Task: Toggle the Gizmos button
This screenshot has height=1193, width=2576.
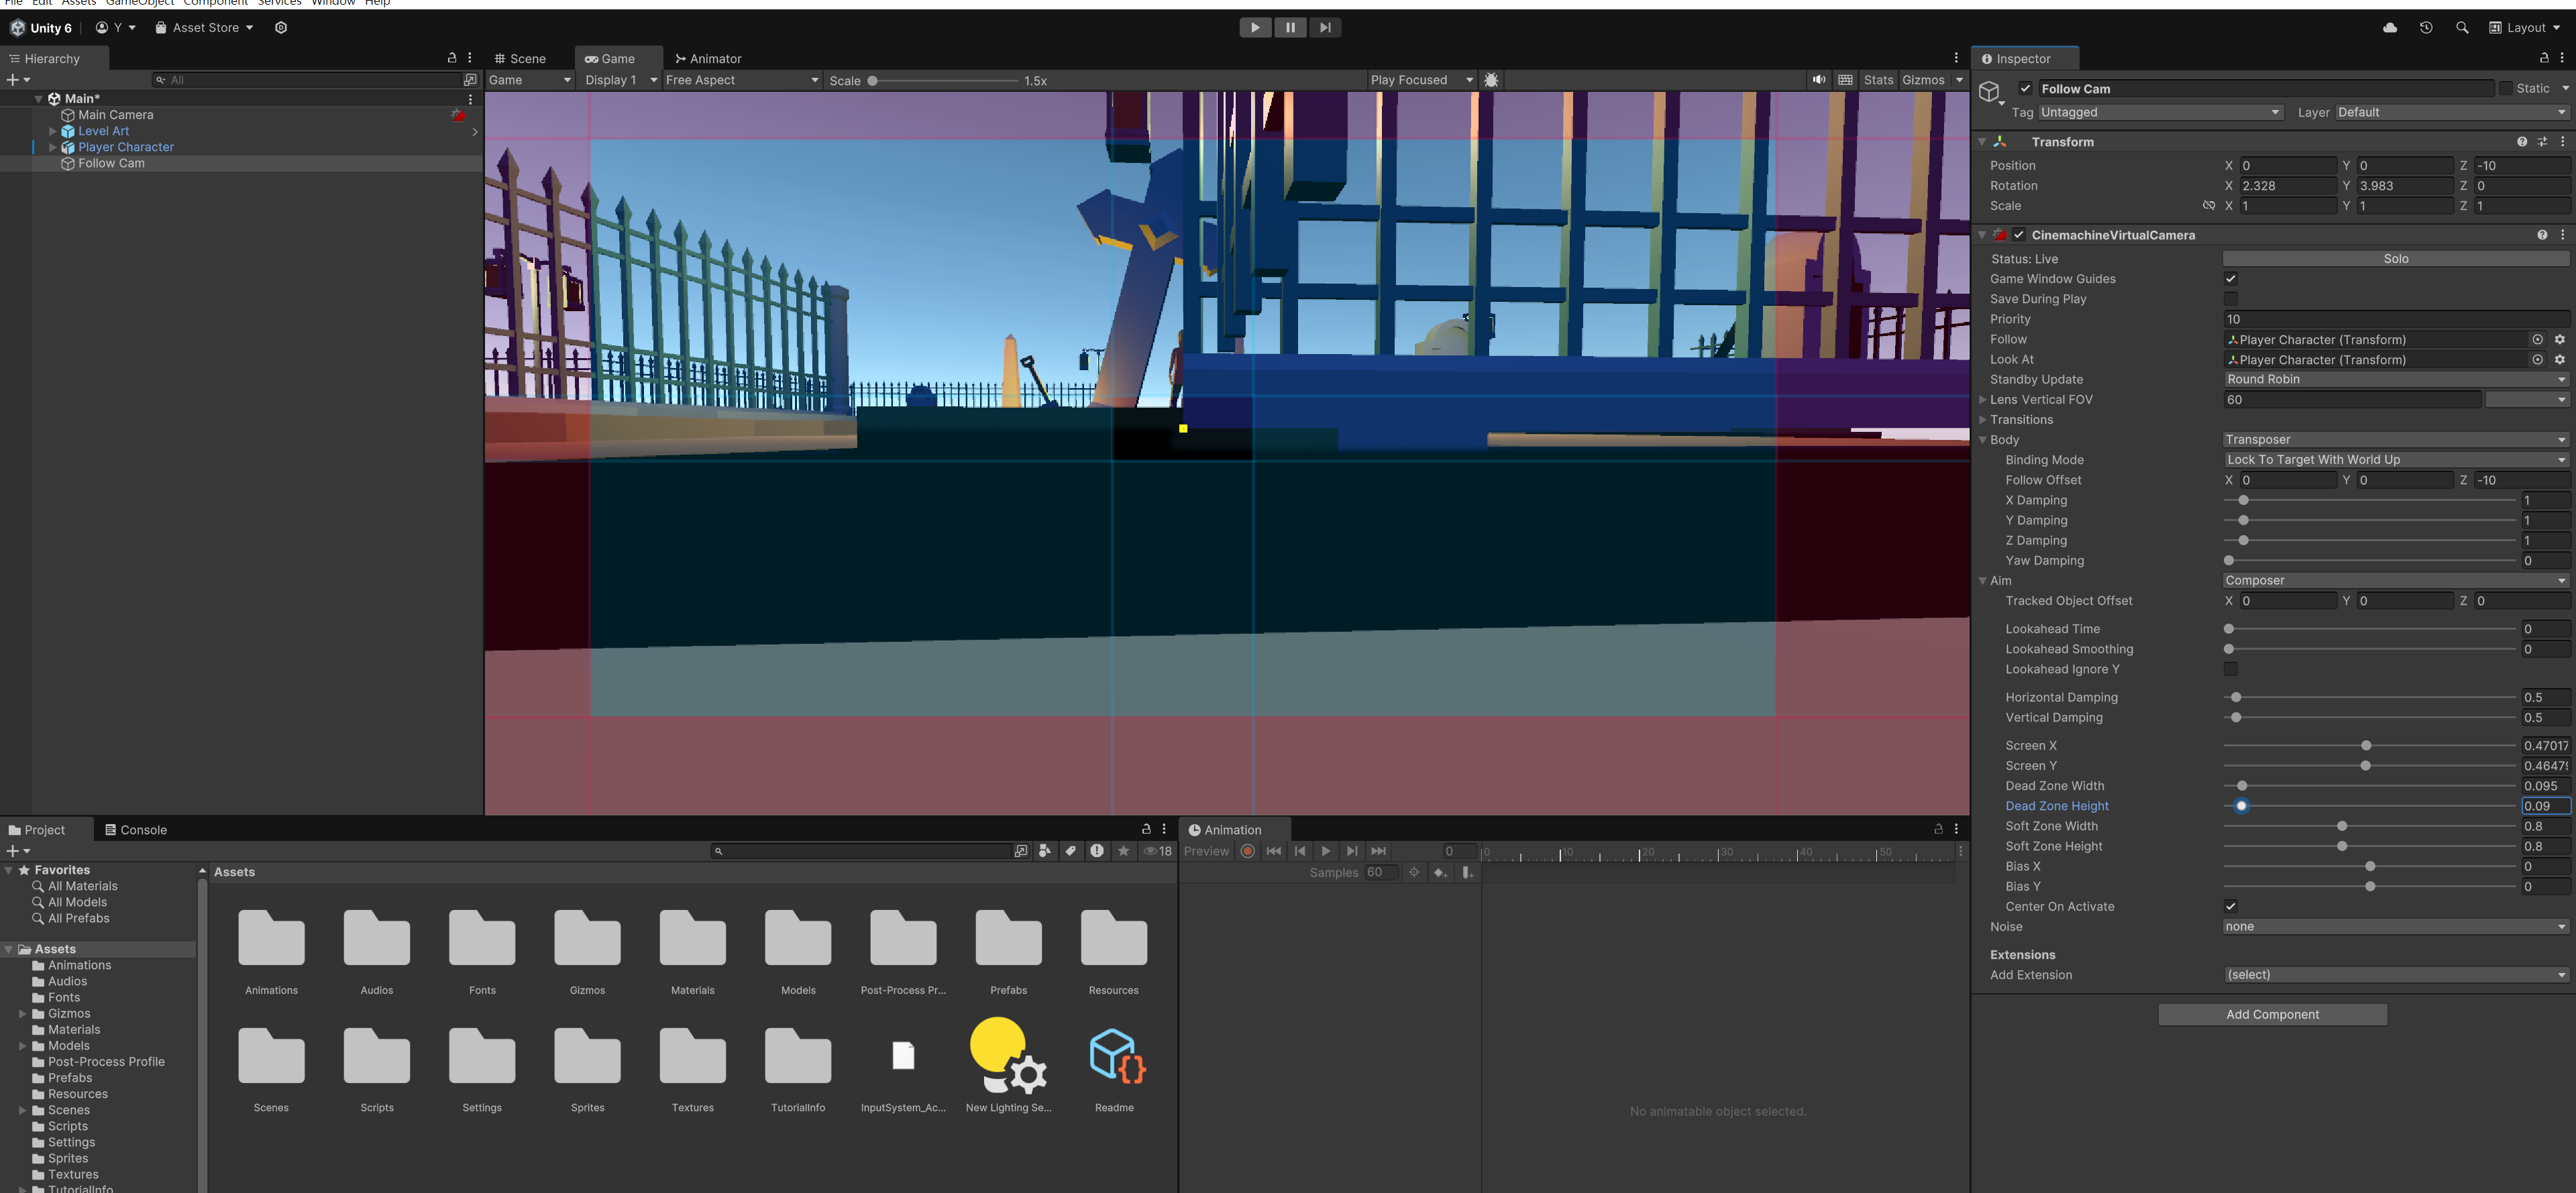Action: tap(1923, 80)
